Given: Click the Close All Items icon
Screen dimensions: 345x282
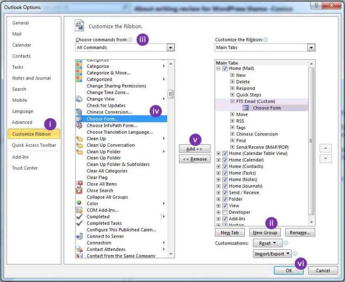Looking at the screenshot, I should tap(79, 184).
